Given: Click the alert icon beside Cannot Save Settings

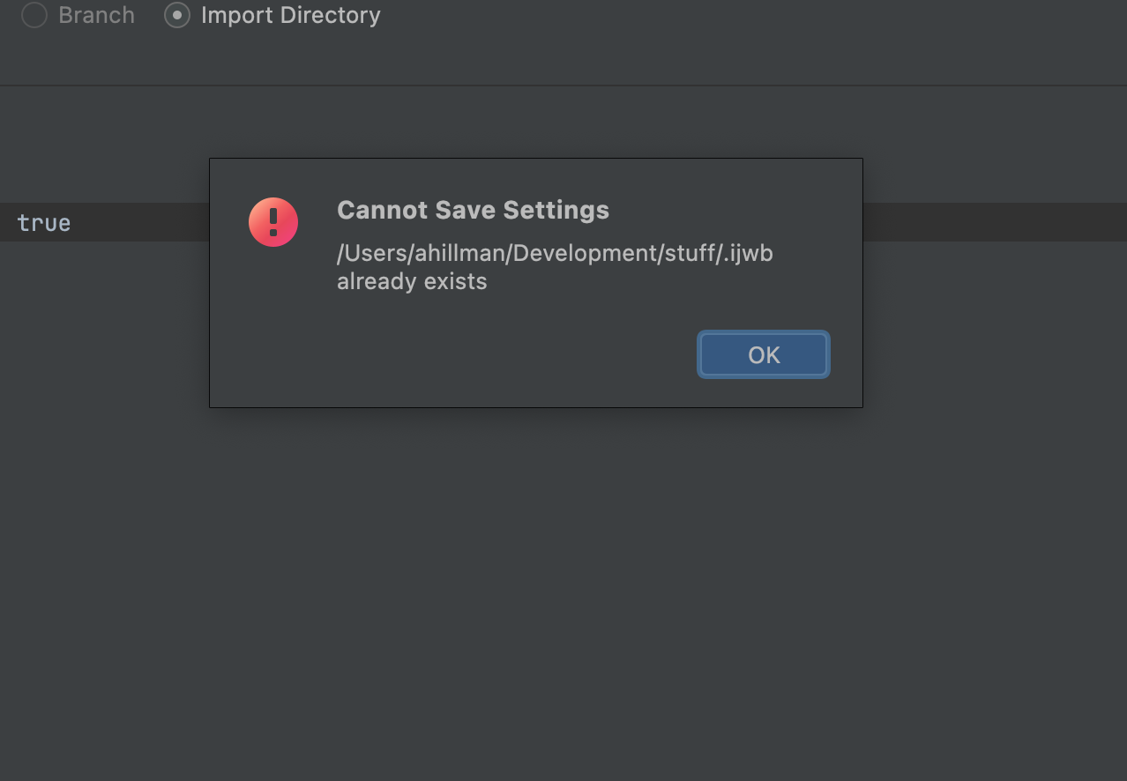Looking at the screenshot, I should 272,222.
